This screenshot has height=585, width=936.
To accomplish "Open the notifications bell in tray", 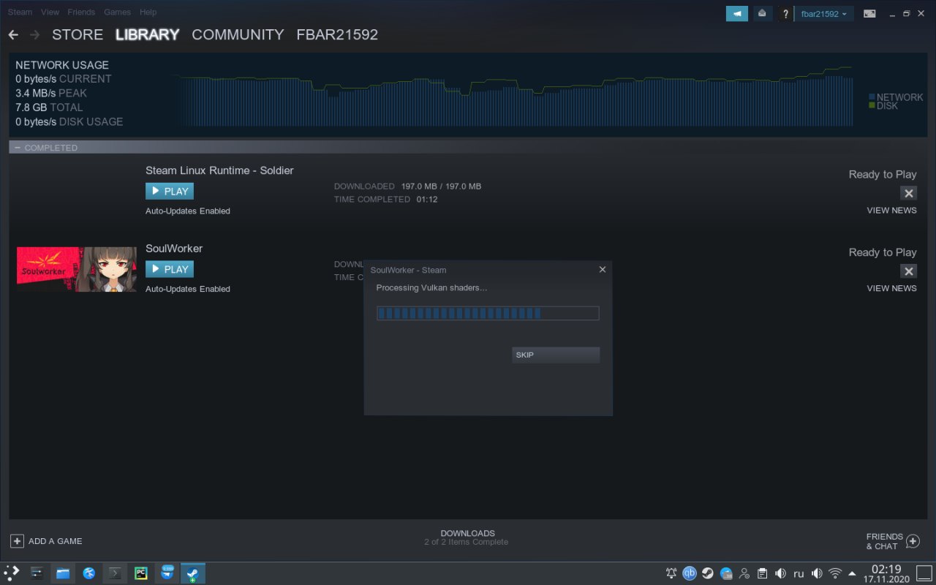I will click(x=671, y=573).
